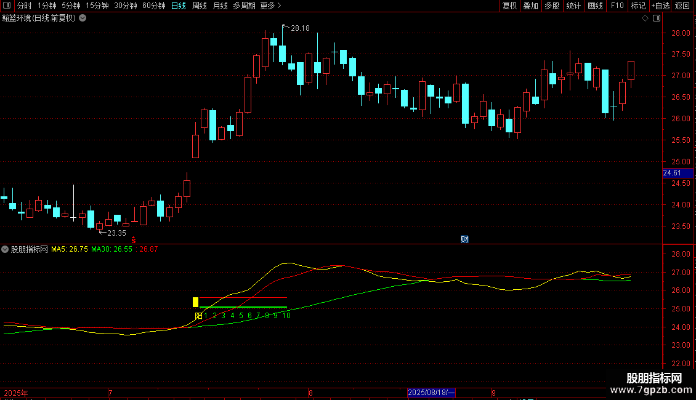Switch to 周线 weekly chart
The height and width of the screenshot is (400, 696).
200,6
